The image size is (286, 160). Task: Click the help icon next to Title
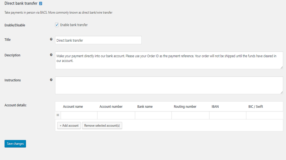51,39
